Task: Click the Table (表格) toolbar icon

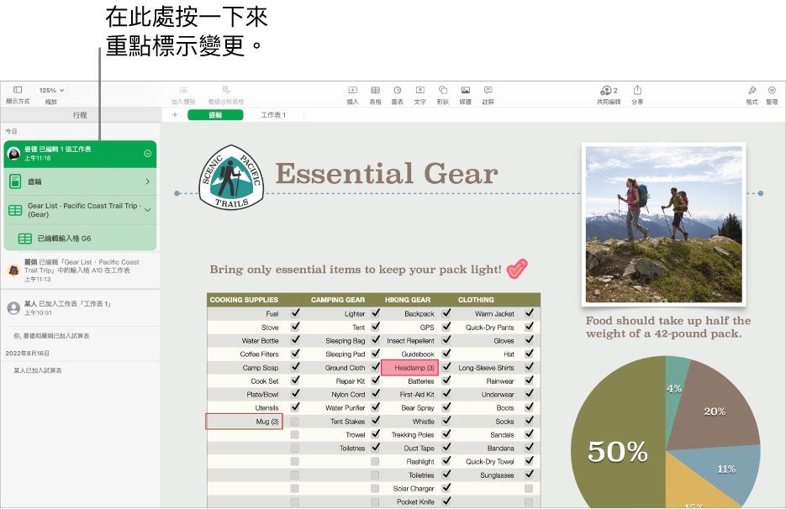Action: pos(376,90)
